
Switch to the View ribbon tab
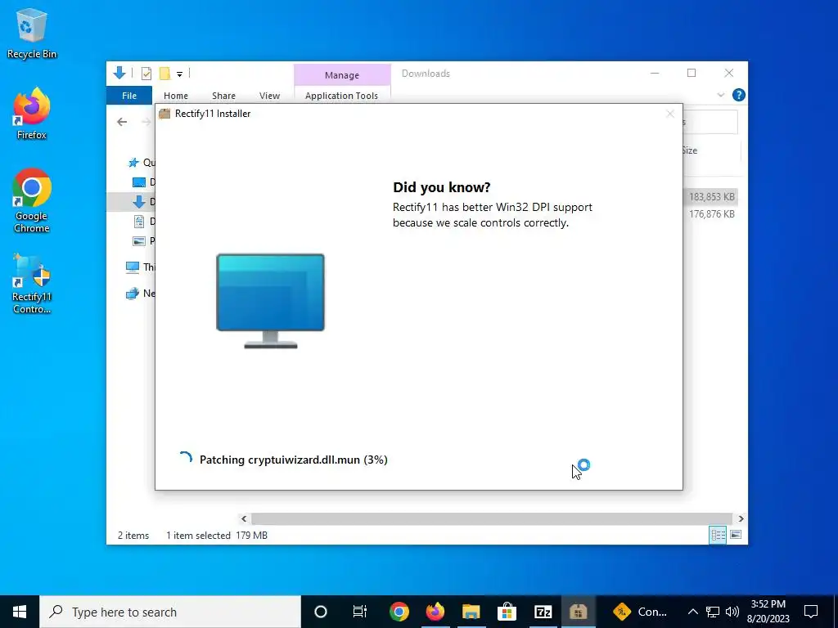[269, 96]
